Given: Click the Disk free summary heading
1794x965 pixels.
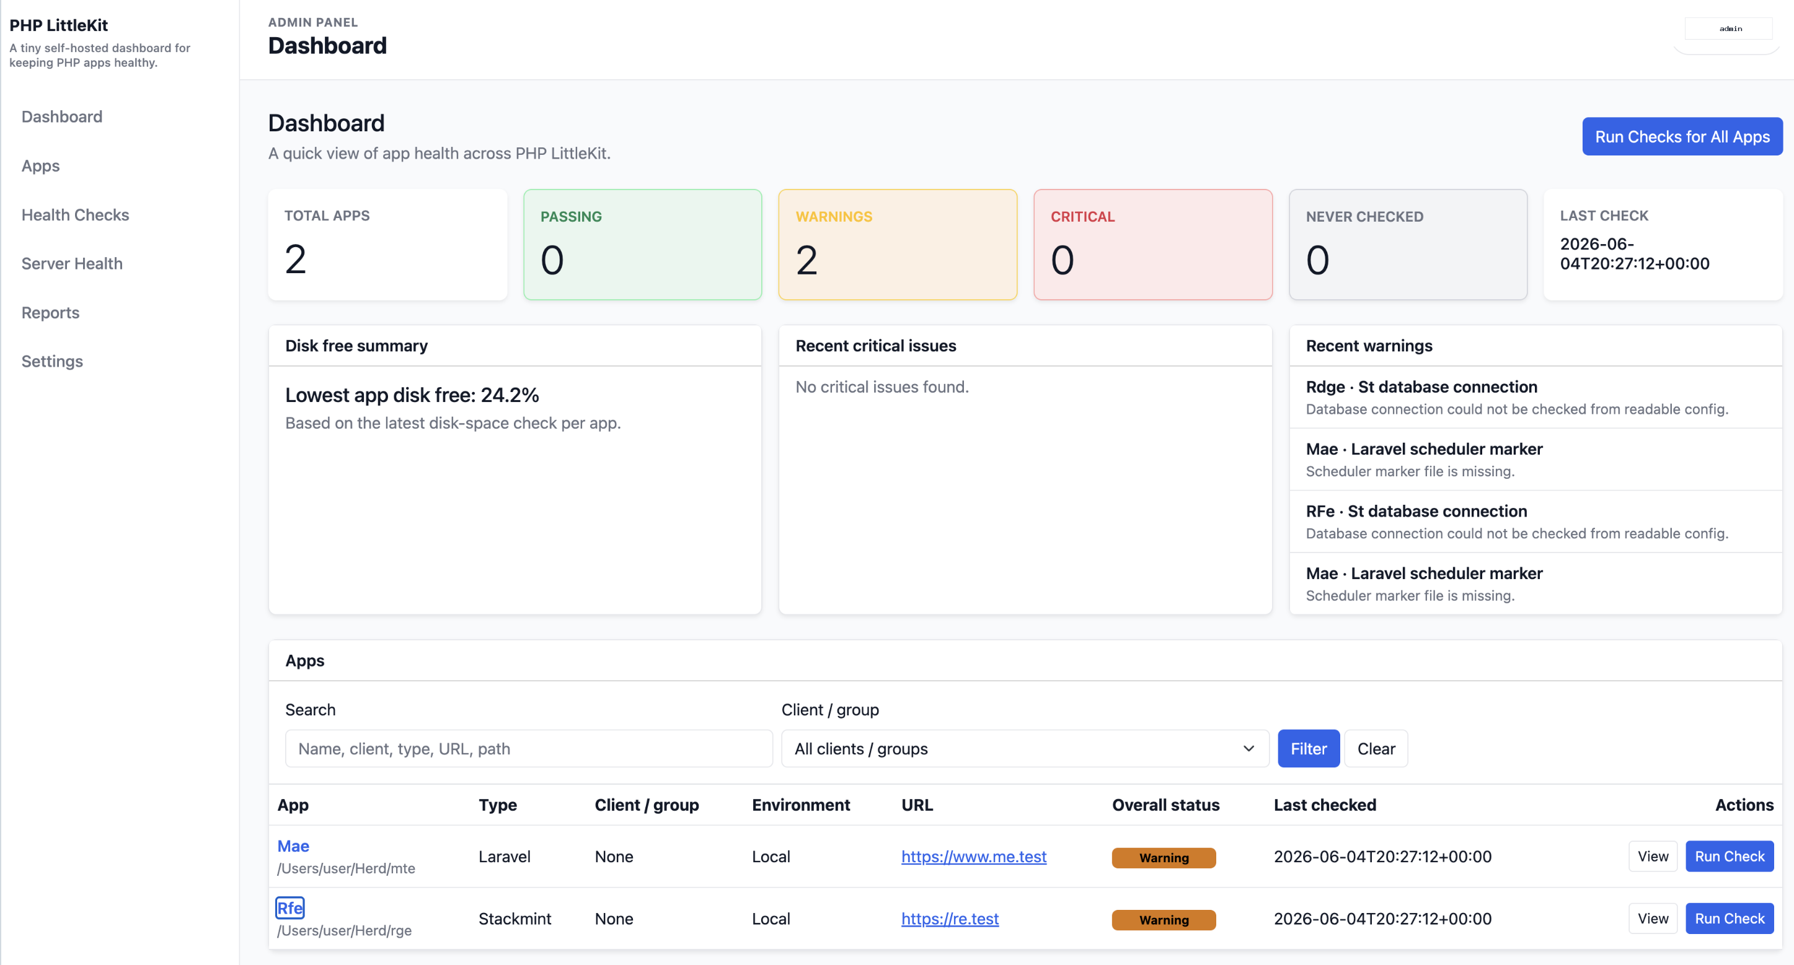Looking at the screenshot, I should (356, 346).
